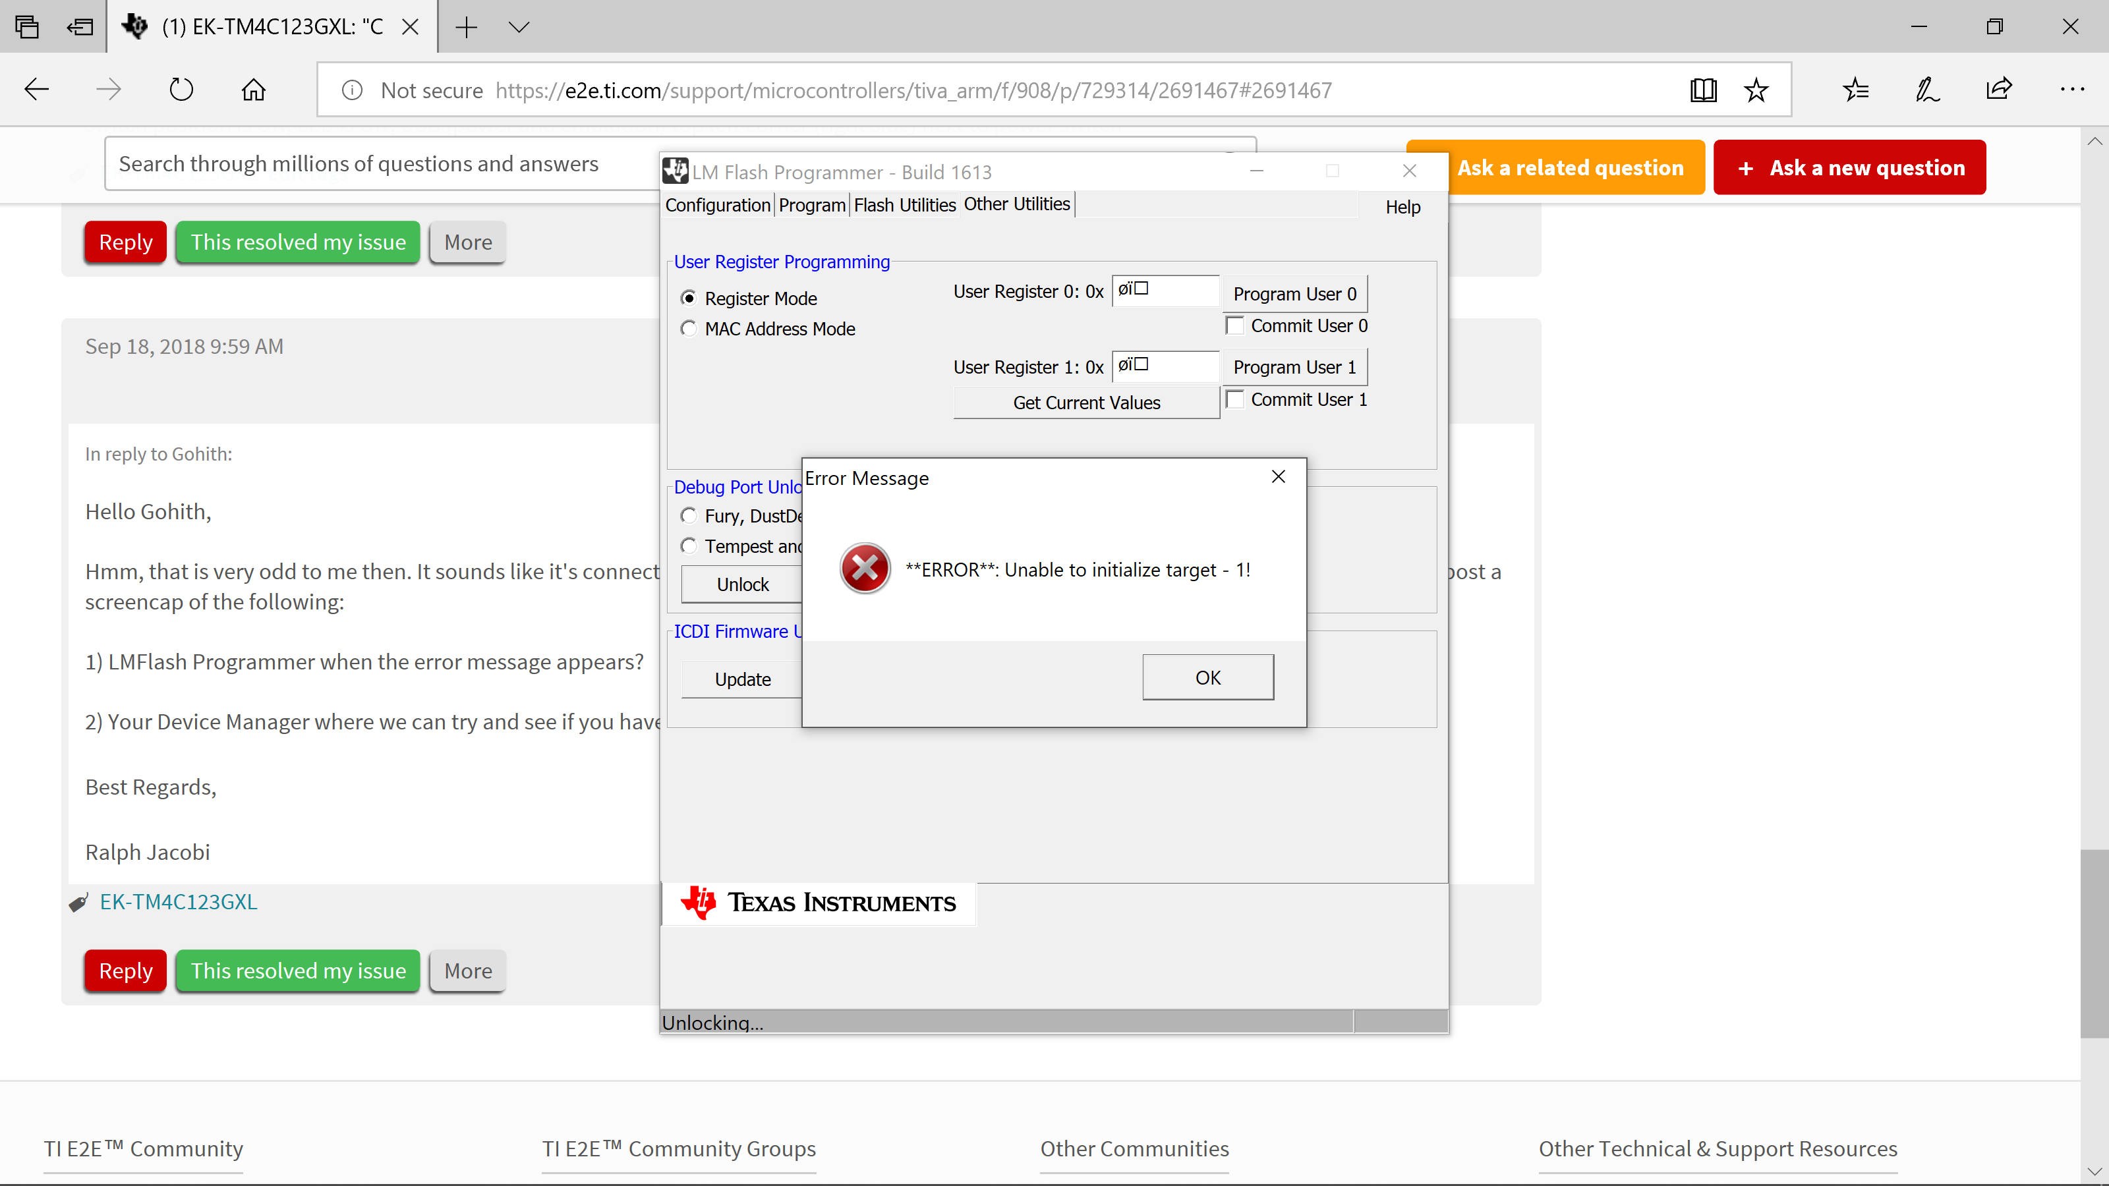Open the favorites hub list icon
The image size is (2109, 1186).
1856,89
